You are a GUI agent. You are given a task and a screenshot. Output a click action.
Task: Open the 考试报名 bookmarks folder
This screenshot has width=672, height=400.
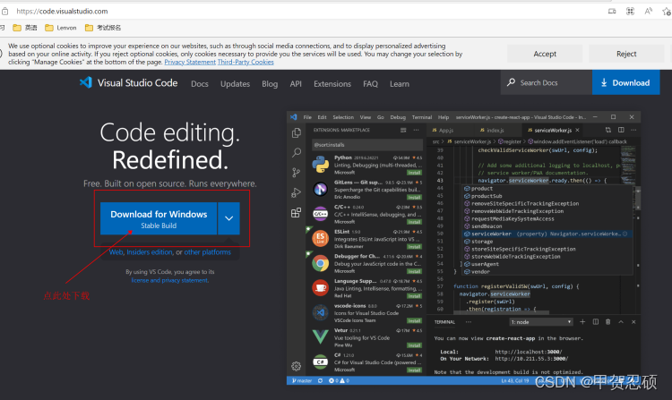(103, 28)
